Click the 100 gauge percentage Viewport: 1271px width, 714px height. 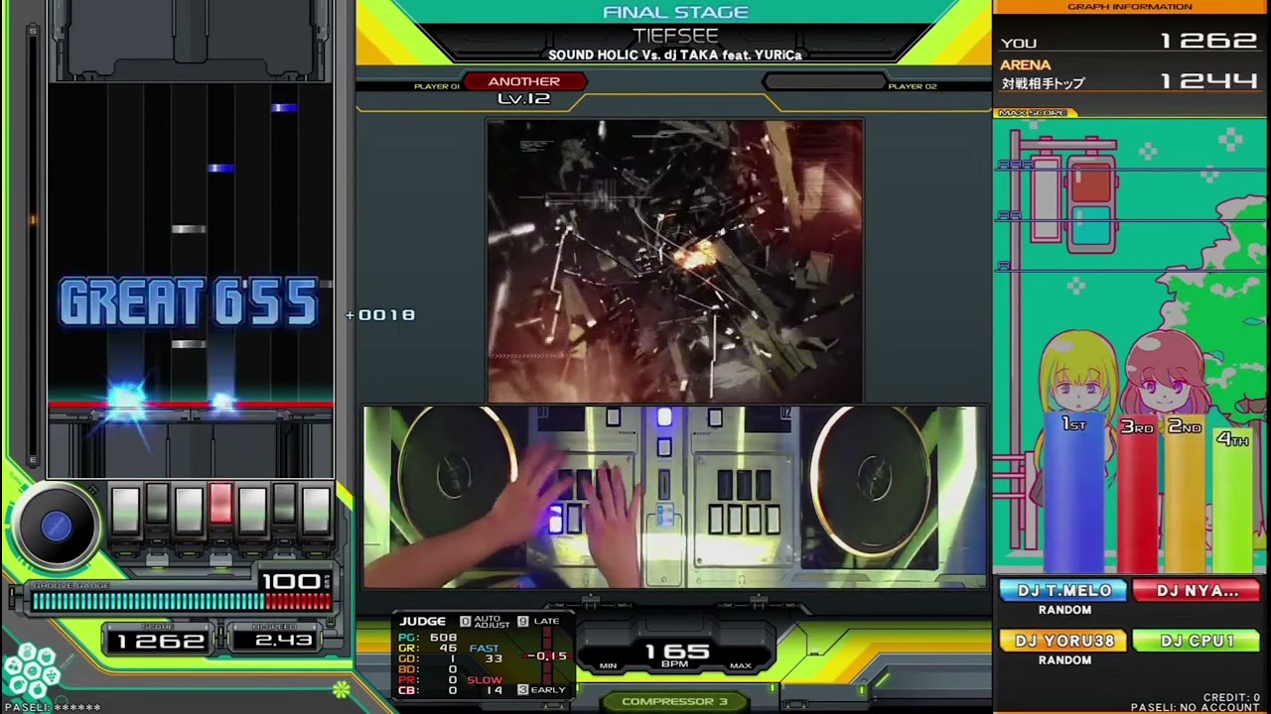(x=290, y=581)
